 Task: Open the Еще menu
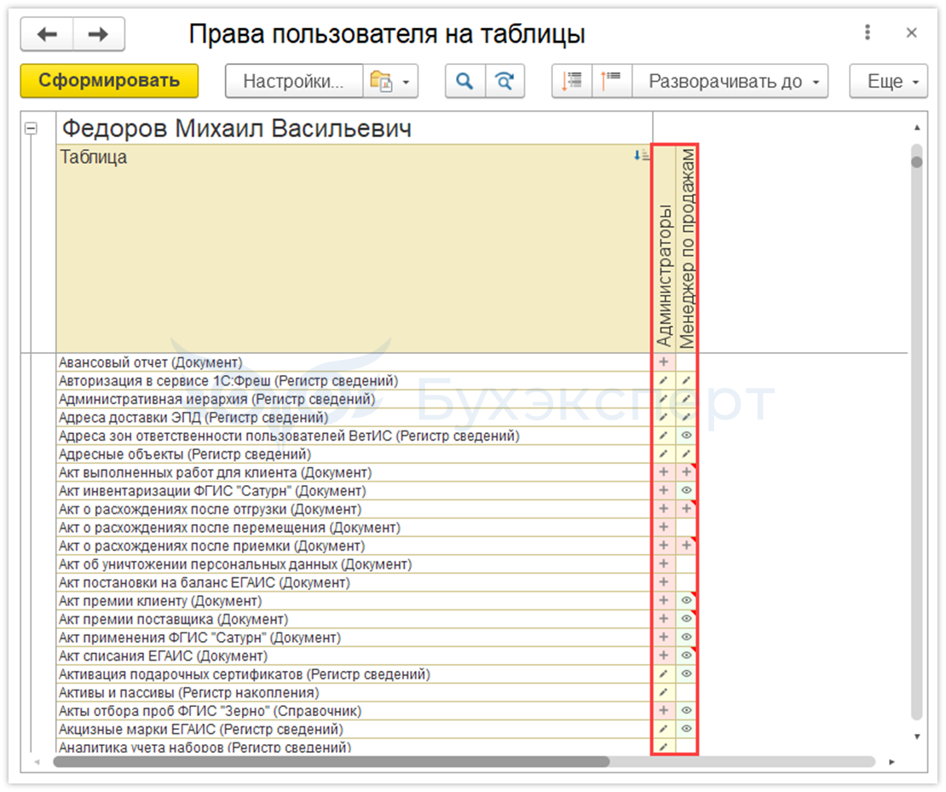tap(888, 82)
